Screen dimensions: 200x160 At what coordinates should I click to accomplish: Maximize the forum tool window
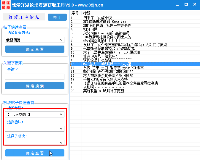[x=186, y=5]
